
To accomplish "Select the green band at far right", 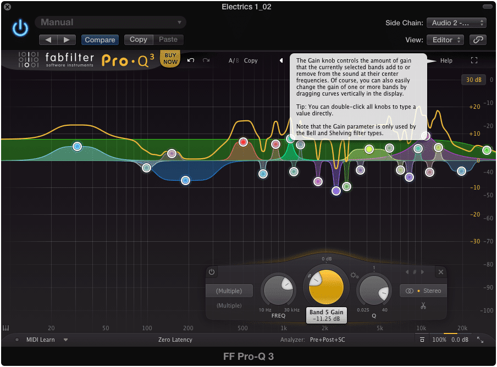I will (487, 150).
